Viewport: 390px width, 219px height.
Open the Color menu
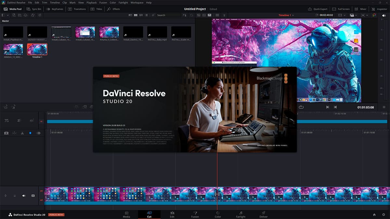(113, 3)
